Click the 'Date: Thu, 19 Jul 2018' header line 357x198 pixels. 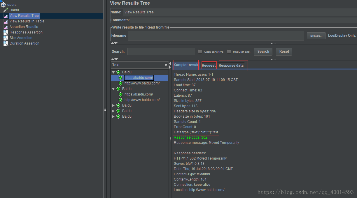point(203,169)
